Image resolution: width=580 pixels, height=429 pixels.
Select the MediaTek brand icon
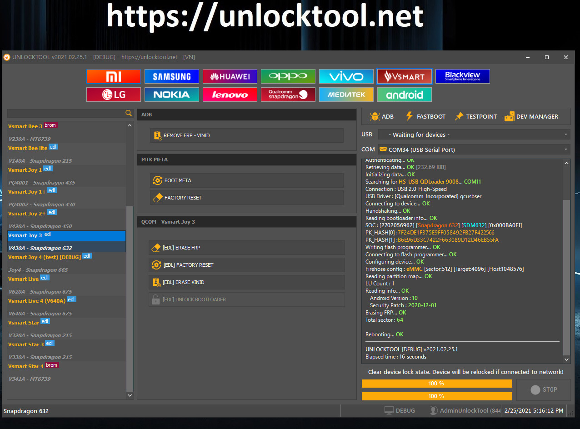pyautogui.click(x=346, y=95)
